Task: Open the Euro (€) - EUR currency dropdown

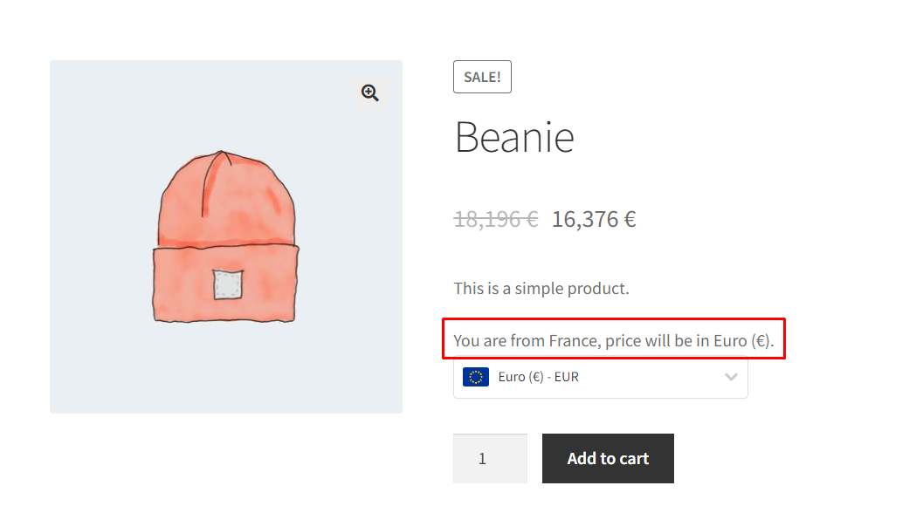Action: click(x=601, y=377)
